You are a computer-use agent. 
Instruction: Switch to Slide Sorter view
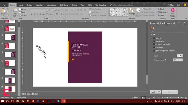pos(149,98)
